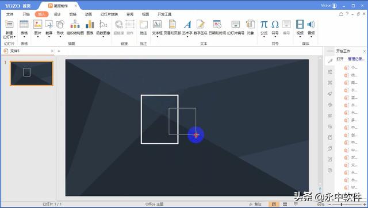Screen dimensions: 368x208
Task: Click the 图片 picture insert icon
Action: [x=37, y=24]
